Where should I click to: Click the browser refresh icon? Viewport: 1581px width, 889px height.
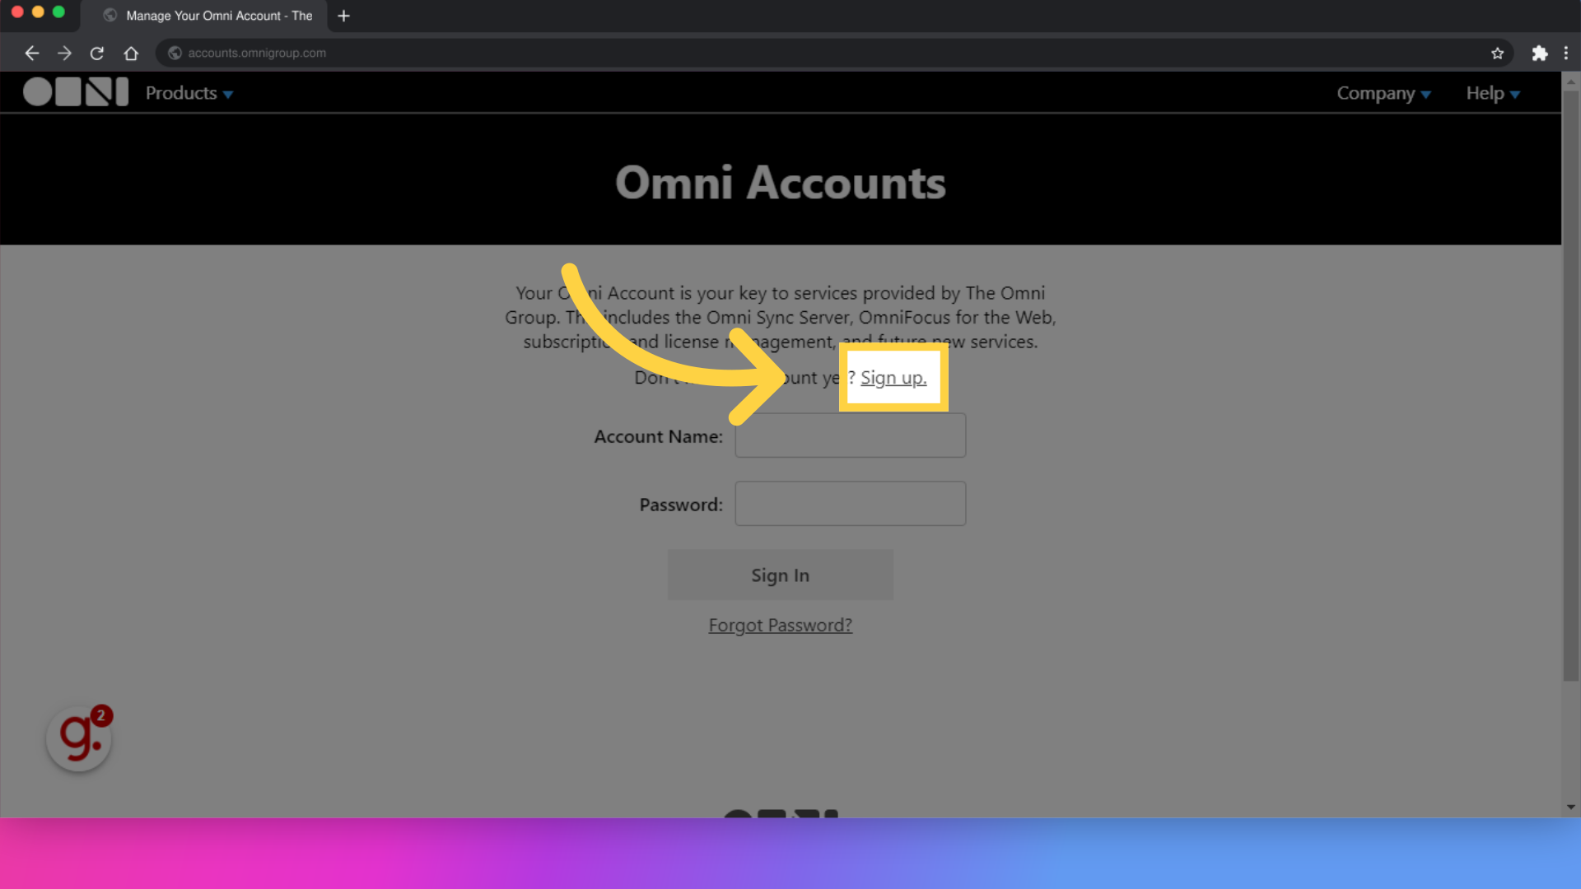click(x=96, y=54)
